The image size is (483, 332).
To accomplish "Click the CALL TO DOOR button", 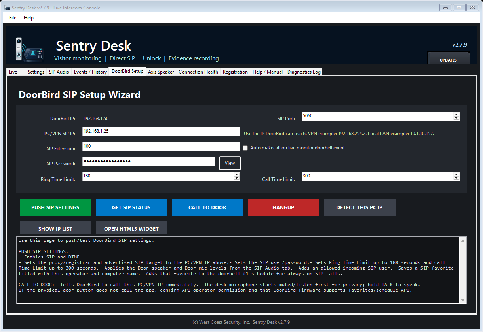I will [x=207, y=207].
